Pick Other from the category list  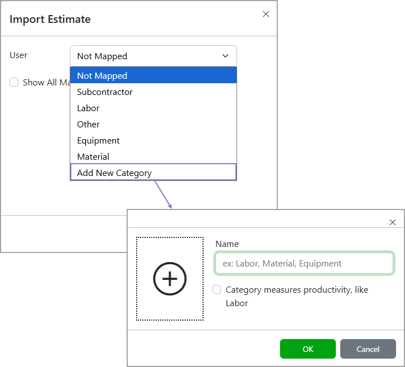(x=153, y=125)
